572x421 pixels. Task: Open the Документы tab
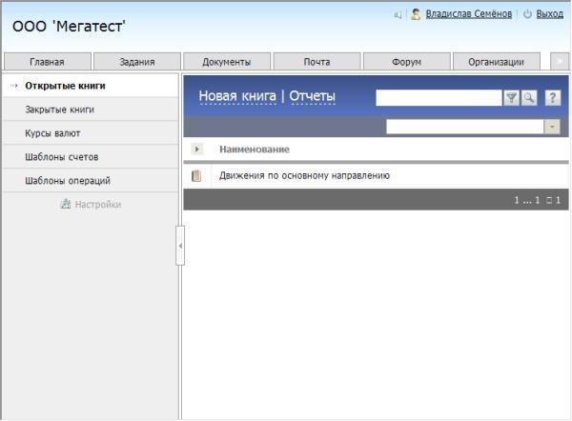pyautogui.click(x=227, y=62)
